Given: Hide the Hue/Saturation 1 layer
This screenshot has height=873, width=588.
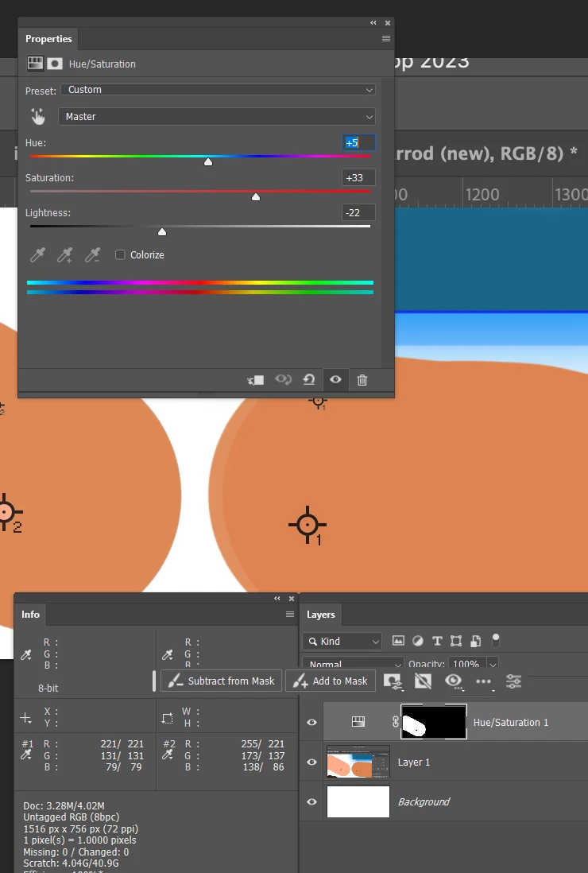Looking at the screenshot, I should 311,722.
